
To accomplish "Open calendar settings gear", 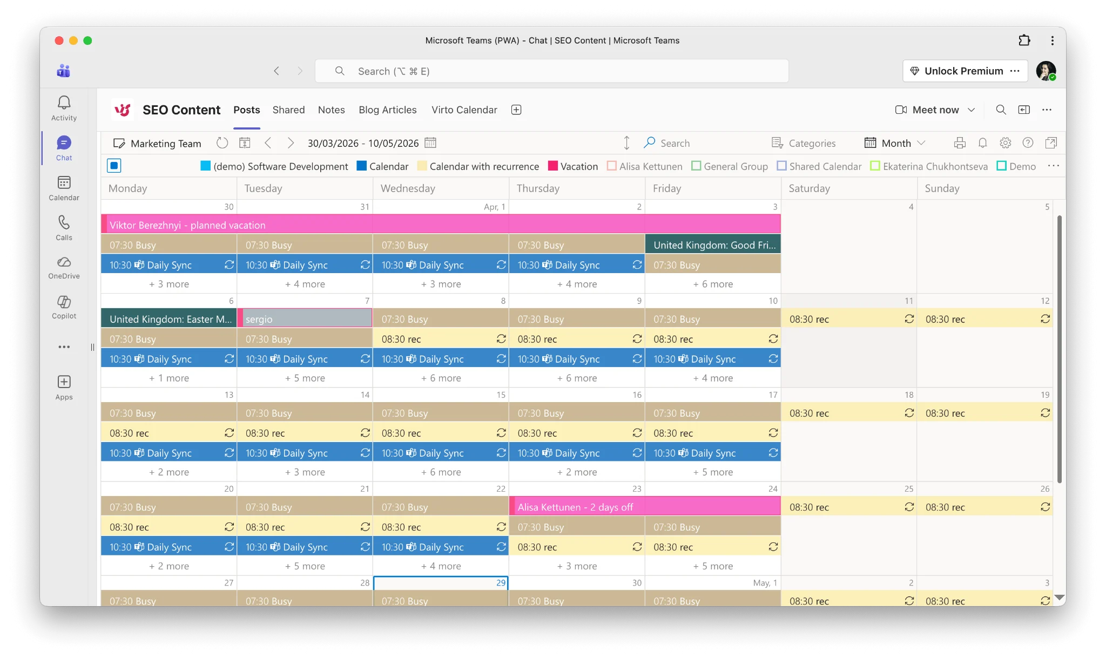I will pyautogui.click(x=1005, y=143).
